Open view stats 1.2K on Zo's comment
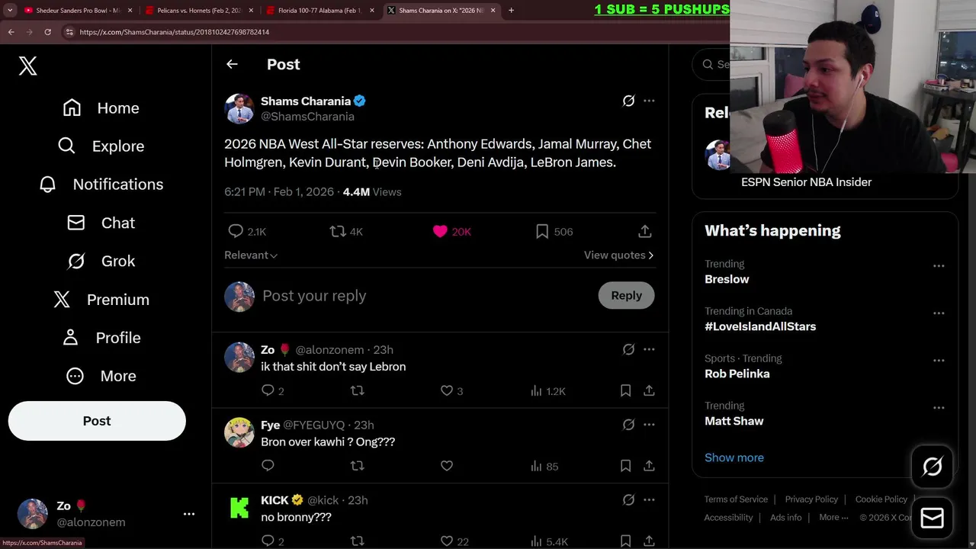Screen dimensions: 976x549 (x=547, y=390)
